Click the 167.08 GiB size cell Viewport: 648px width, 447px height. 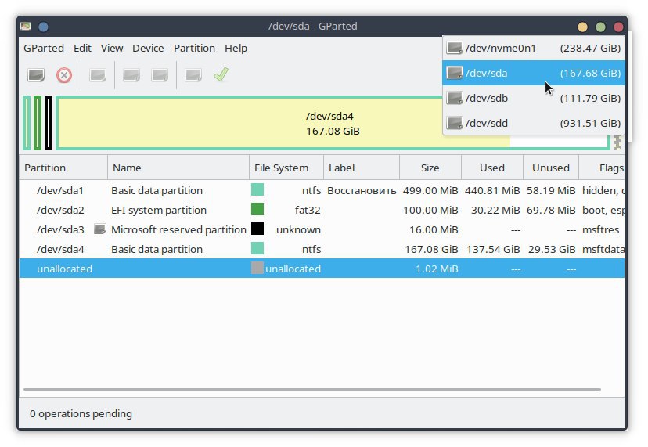tap(431, 249)
